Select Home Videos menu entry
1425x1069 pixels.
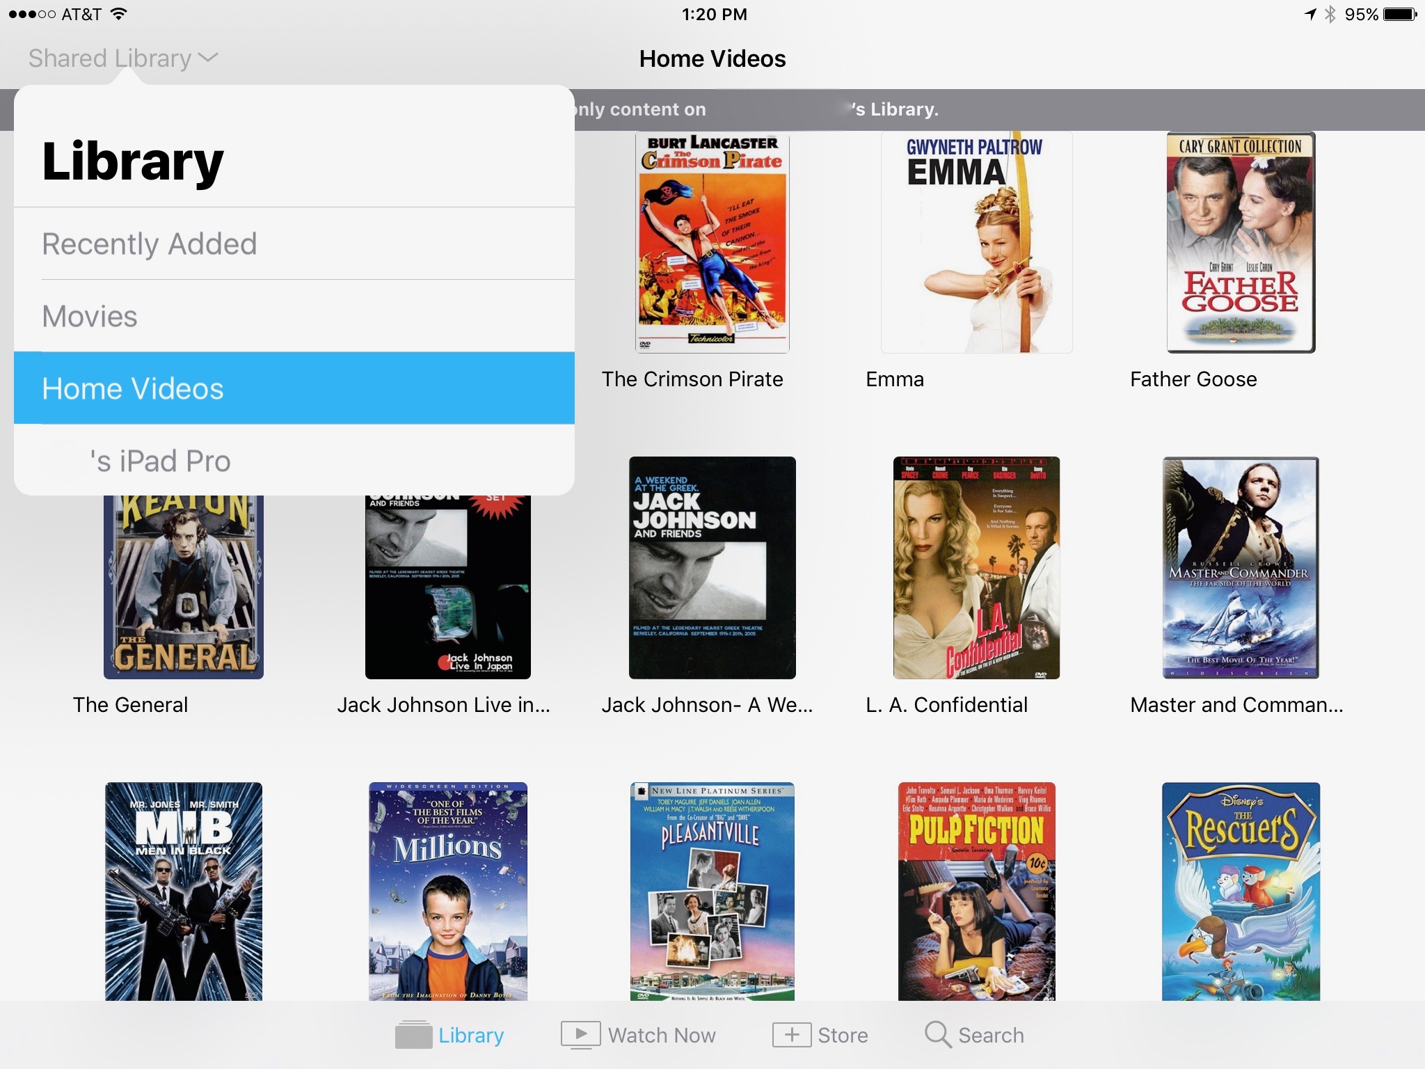tap(294, 388)
